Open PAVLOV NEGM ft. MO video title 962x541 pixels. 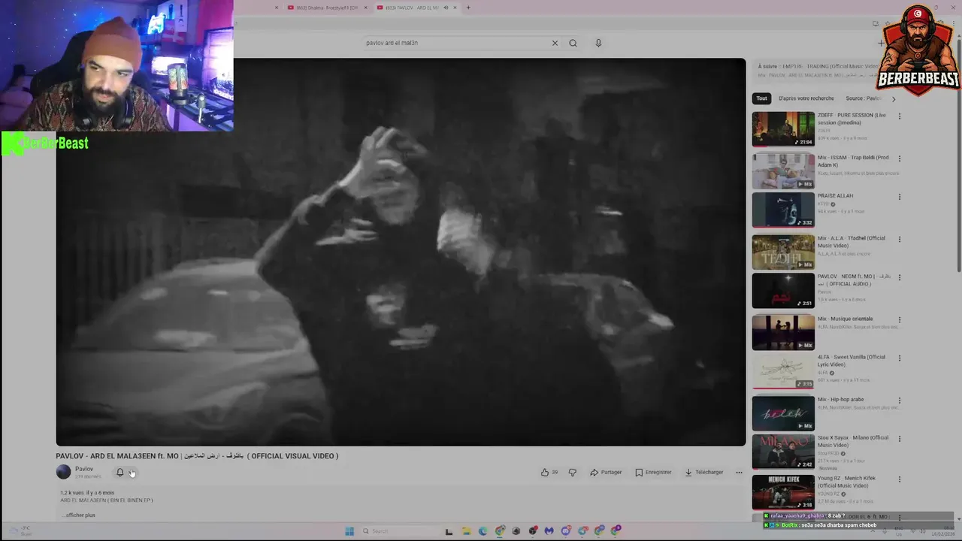(854, 280)
